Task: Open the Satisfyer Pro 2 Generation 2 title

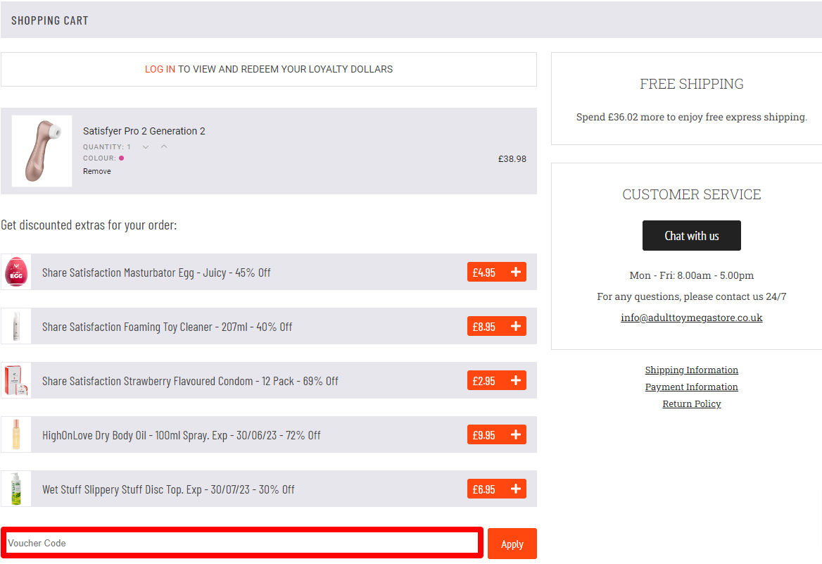Action: click(144, 131)
